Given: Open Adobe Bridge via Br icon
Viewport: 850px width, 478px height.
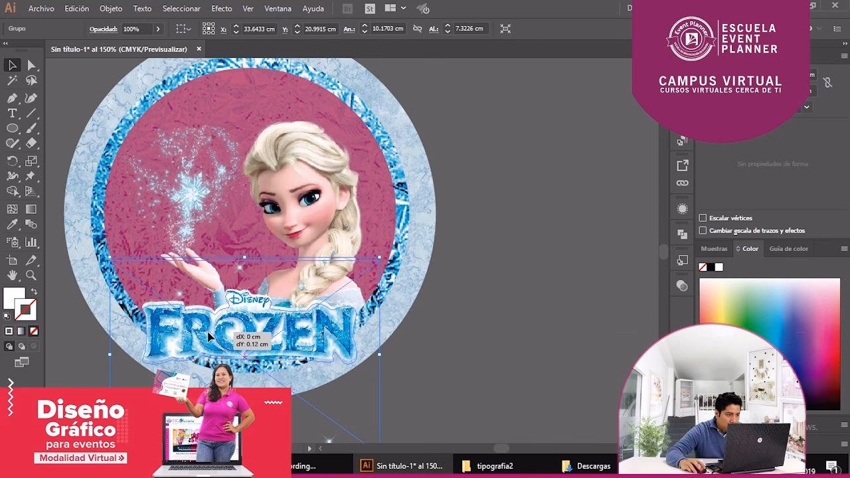Looking at the screenshot, I should (348, 9).
